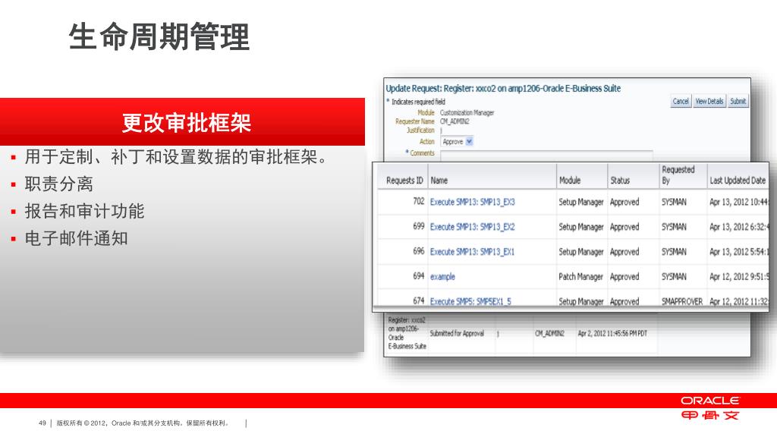Click Apr 12, 2012 9:51 date cell
The width and height of the screenshot is (777, 437).
click(739, 276)
